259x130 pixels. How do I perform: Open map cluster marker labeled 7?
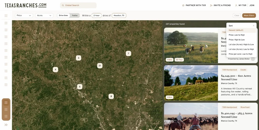click(x=128, y=53)
